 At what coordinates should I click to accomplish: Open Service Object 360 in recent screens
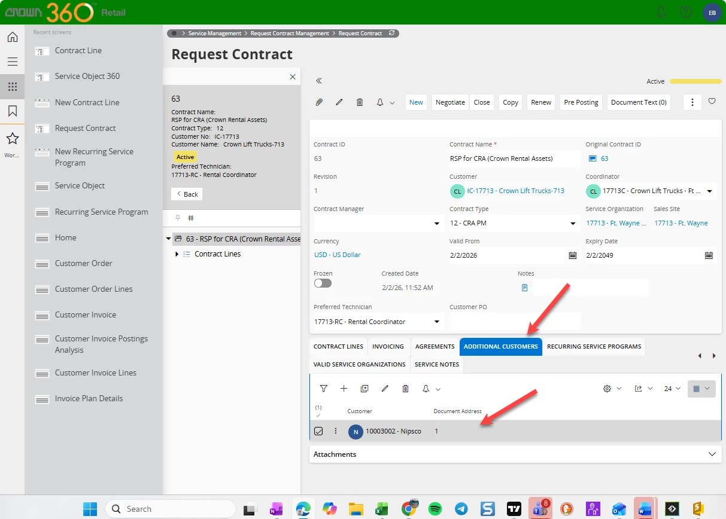(87, 77)
